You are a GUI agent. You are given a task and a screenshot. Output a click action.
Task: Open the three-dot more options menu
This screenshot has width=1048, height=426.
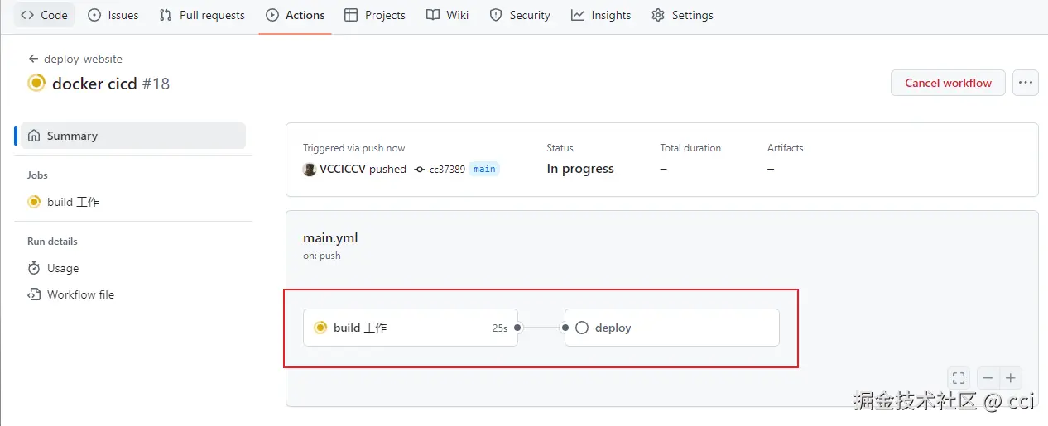1026,83
